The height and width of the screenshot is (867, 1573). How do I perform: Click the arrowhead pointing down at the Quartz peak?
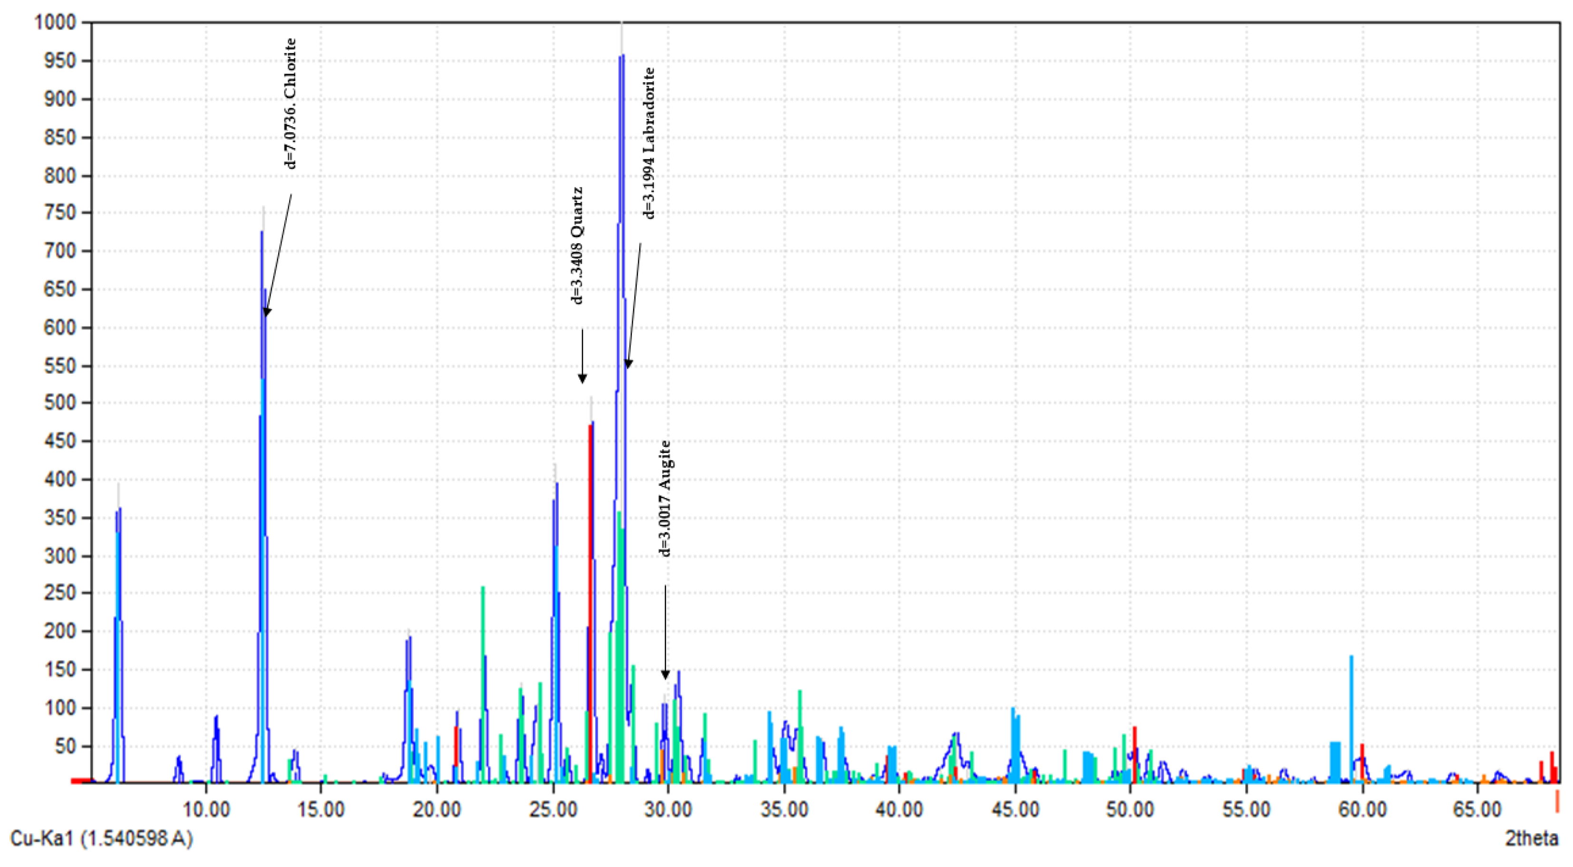pyautogui.click(x=582, y=378)
